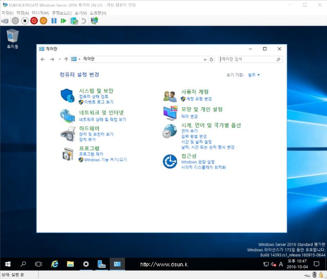Open the 휴지통 recycle bin icon

tap(13, 39)
